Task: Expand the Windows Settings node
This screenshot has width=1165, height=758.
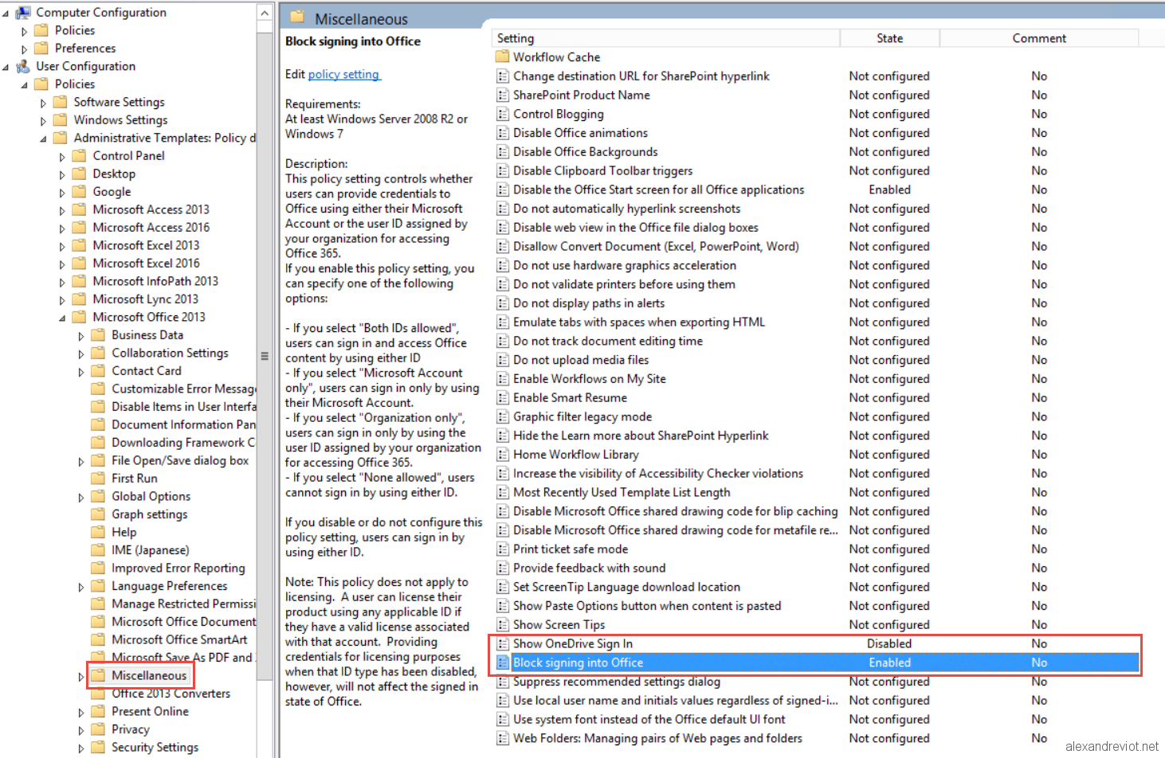Action: (x=43, y=121)
